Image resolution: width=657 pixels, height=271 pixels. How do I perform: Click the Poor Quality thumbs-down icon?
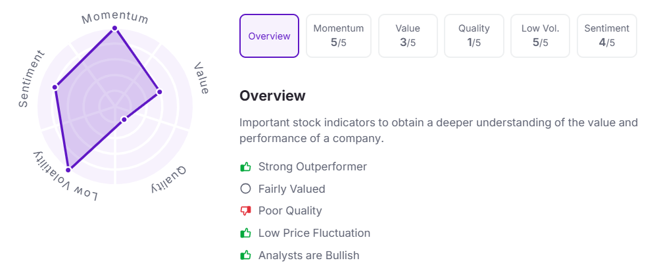coord(245,211)
